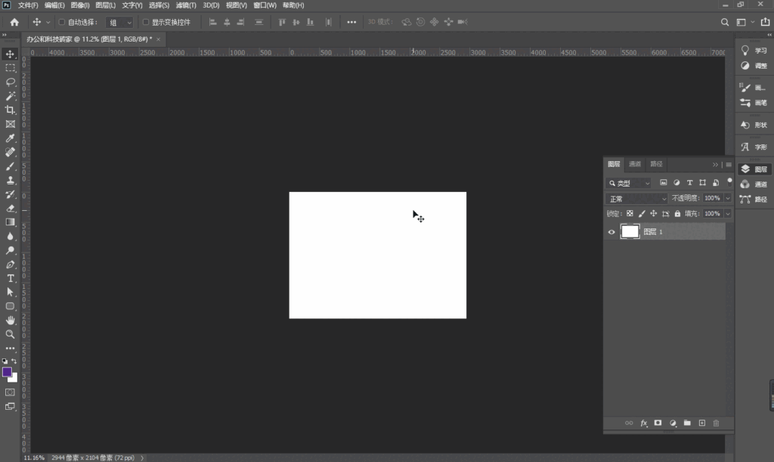Choose the Zoom tool in toolbar

click(x=11, y=334)
